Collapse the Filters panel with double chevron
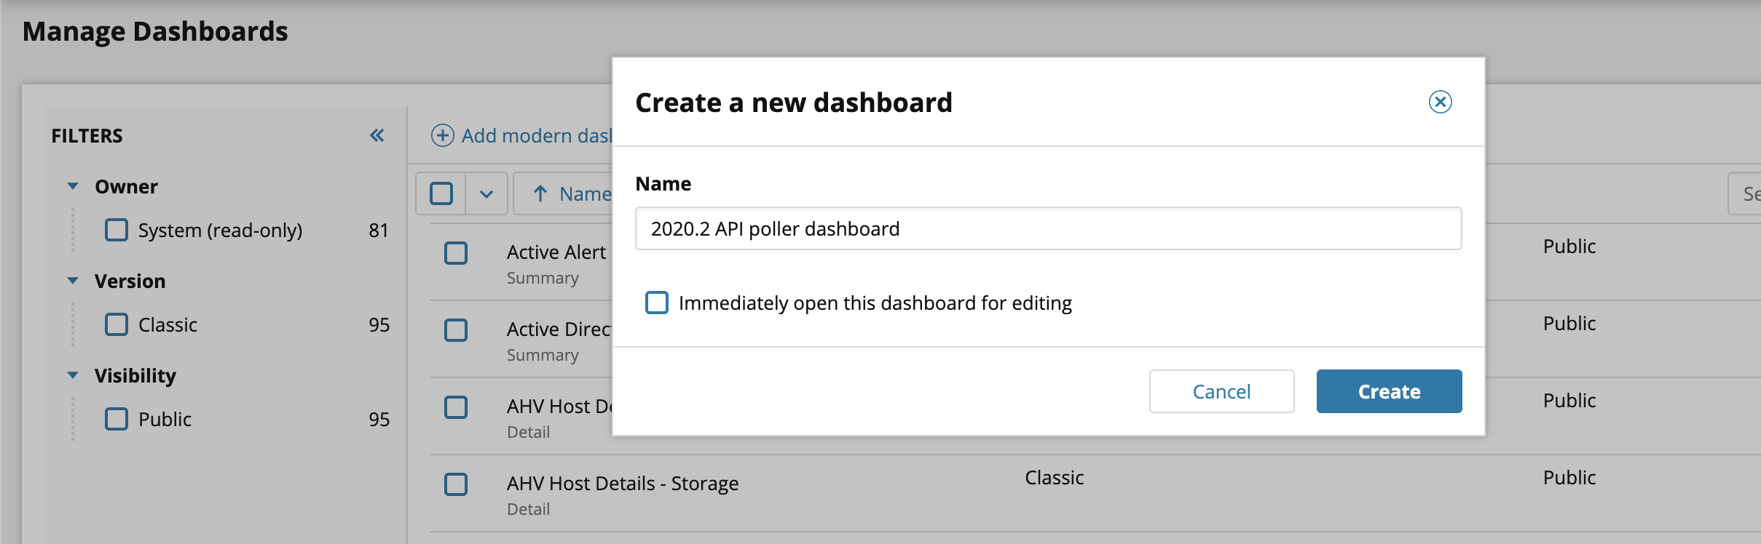This screenshot has height=544, width=1761. point(377,135)
